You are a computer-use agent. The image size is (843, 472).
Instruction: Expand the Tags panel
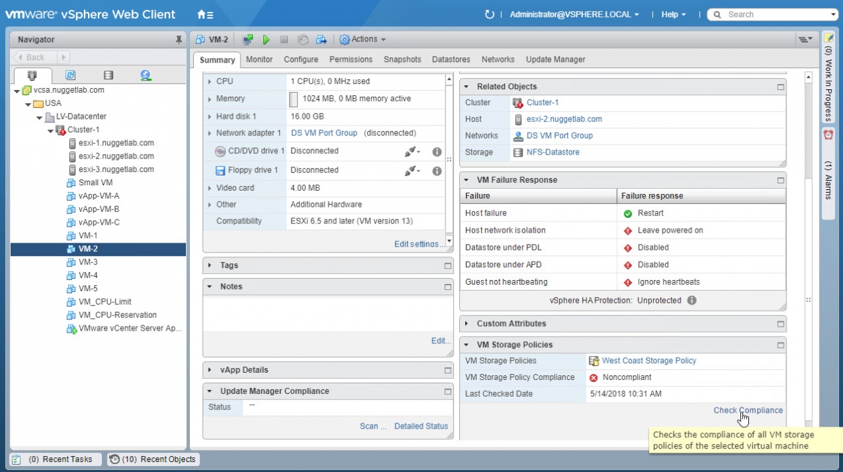(x=210, y=265)
